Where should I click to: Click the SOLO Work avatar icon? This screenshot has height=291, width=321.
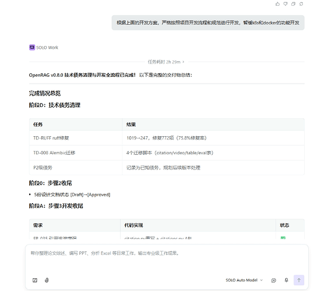(x=32, y=47)
